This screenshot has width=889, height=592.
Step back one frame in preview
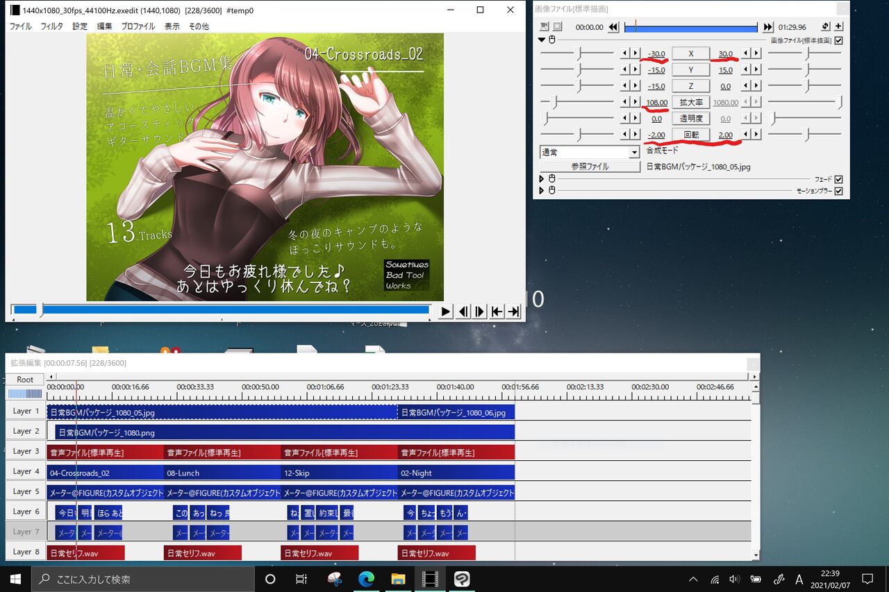(463, 312)
